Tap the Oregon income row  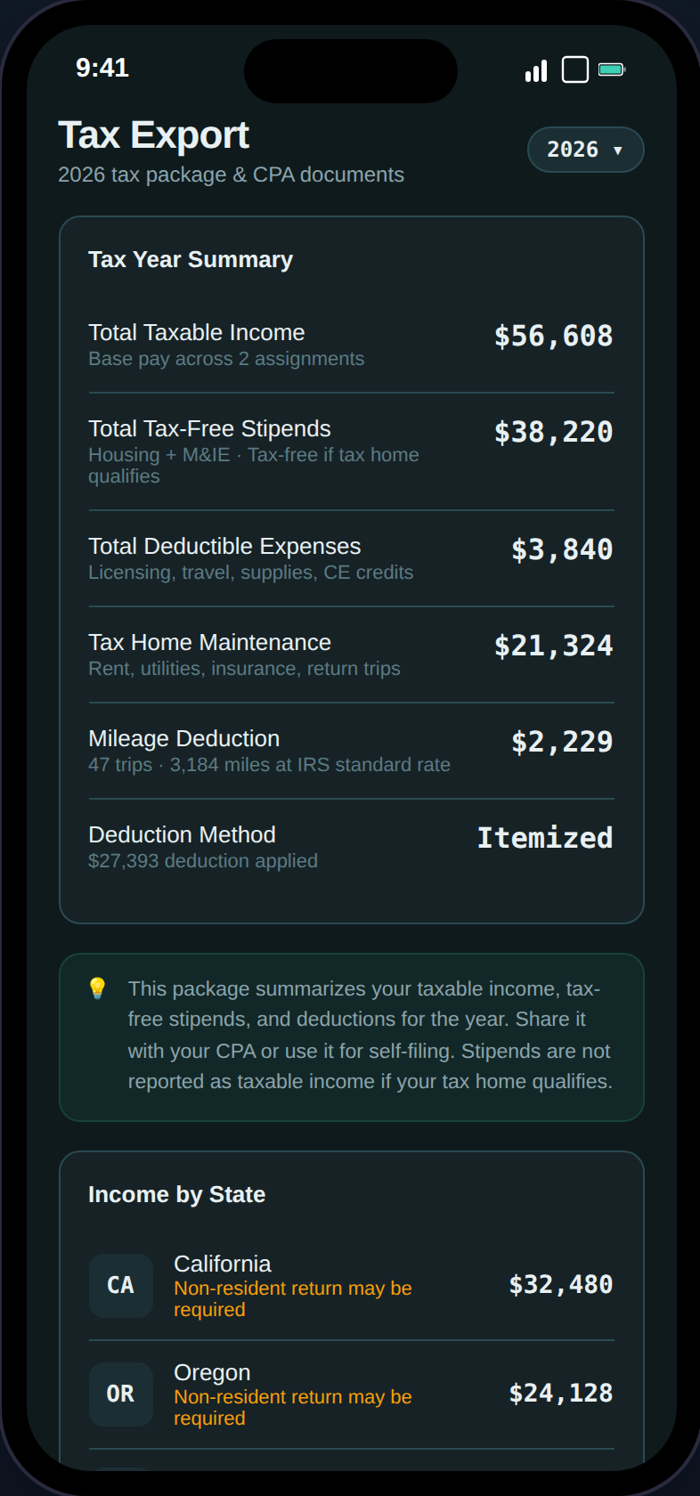[350, 1394]
